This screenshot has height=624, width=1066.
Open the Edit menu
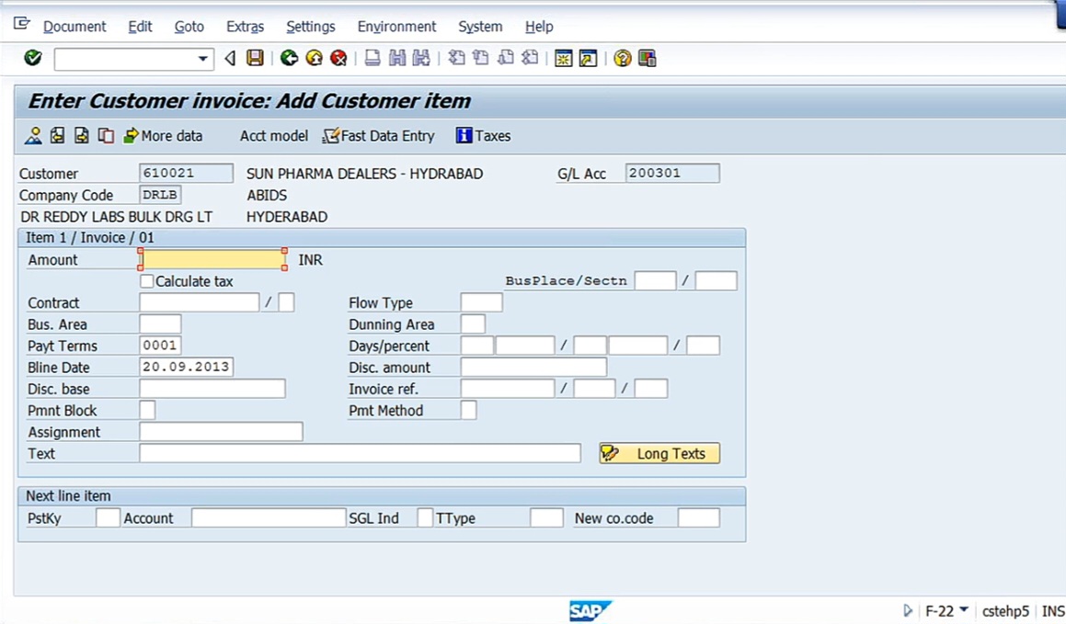[140, 27]
